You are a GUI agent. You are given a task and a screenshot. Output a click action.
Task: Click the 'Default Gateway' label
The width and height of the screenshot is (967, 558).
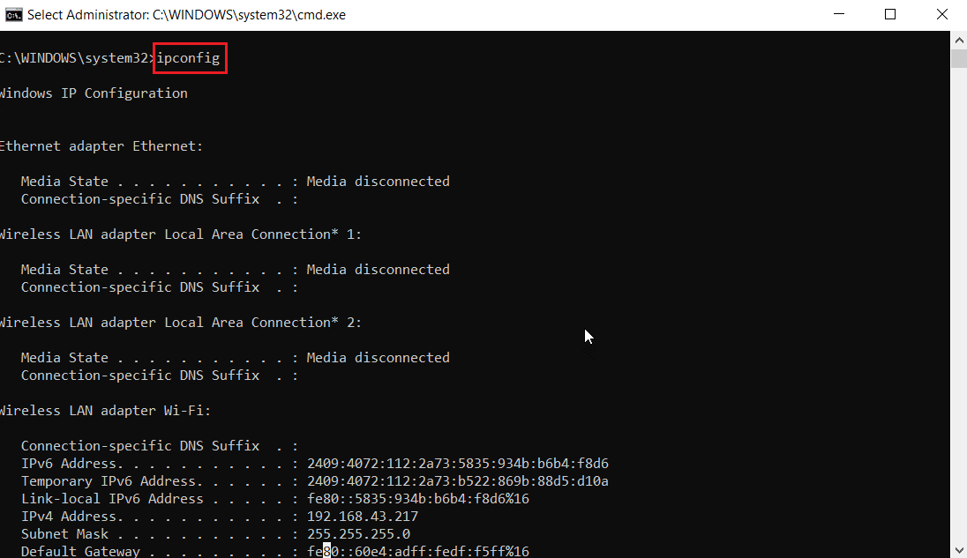click(81, 551)
